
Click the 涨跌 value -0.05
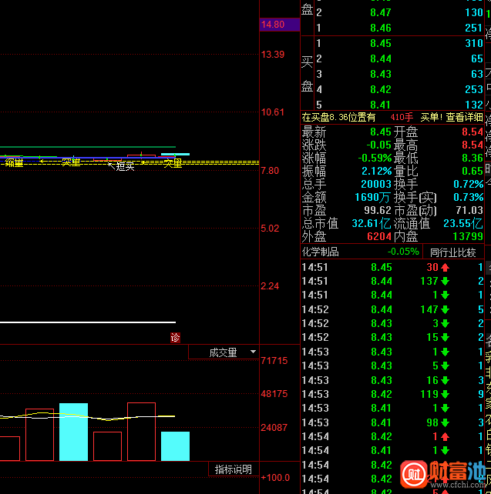(x=378, y=145)
